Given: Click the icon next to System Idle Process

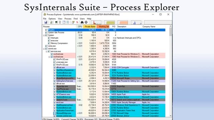Looking at the screenshot, I should point(46,33).
